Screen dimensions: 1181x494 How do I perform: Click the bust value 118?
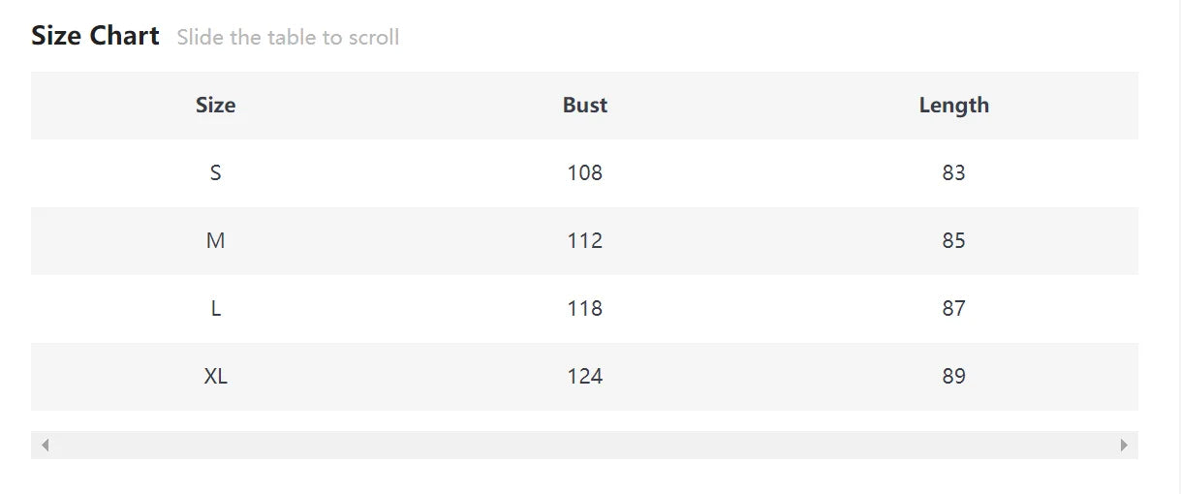coord(585,309)
